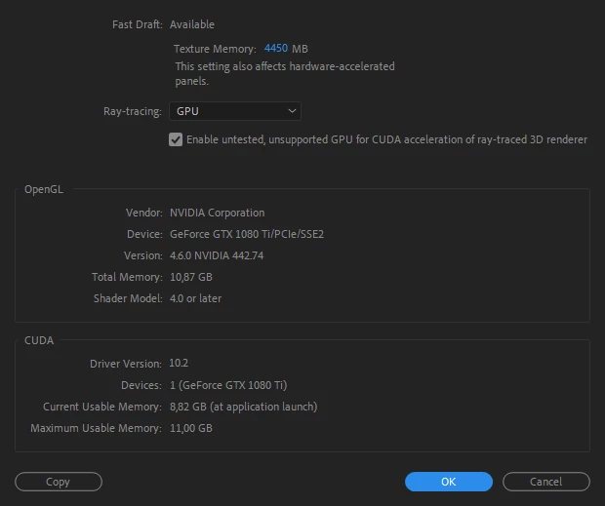Select the '10,87 GB' total memory value
This screenshot has height=506, width=605.
(191, 277)
